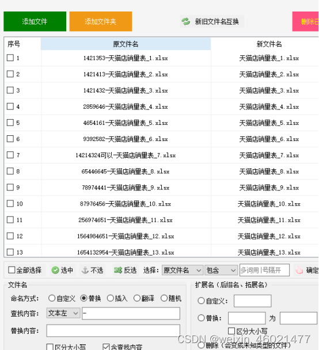
Task: Click the green swap arrows icon
Action: tap(186, 22)
